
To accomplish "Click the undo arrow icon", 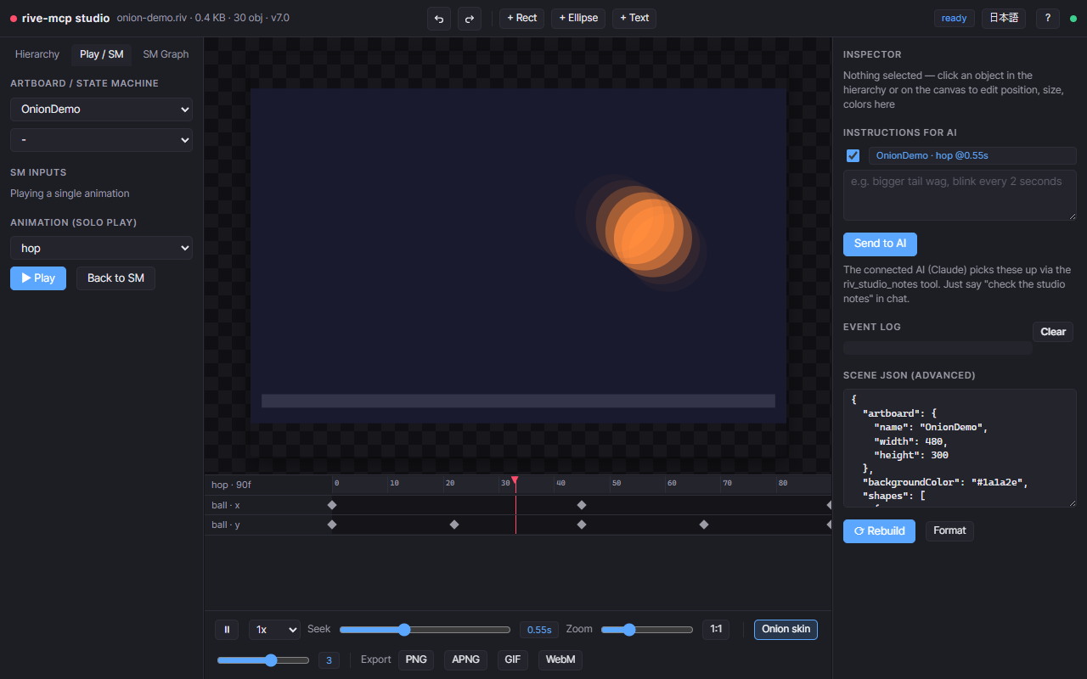I will (439, 19).
